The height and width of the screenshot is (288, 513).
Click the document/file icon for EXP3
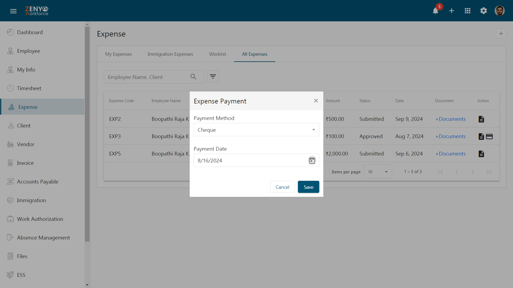pyautogui.click(x=481, y=137)
